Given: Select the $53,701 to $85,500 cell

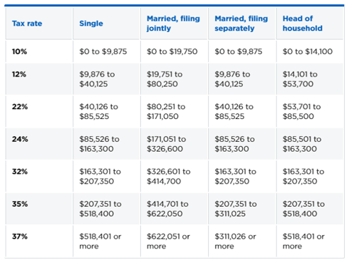Looking at the screenshot, I should 302,111.
